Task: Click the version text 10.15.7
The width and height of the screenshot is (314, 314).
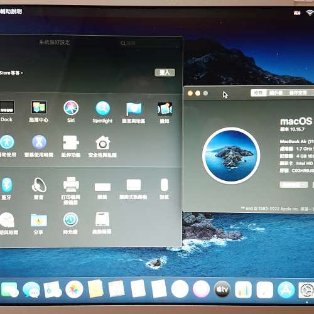Action: pyautogui.click(x=297, y=129)
